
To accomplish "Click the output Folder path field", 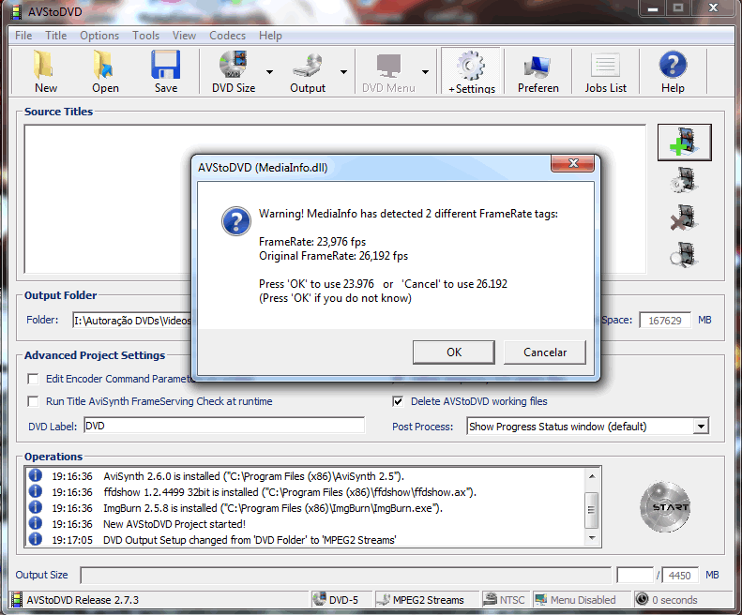I will pos(132,321).
